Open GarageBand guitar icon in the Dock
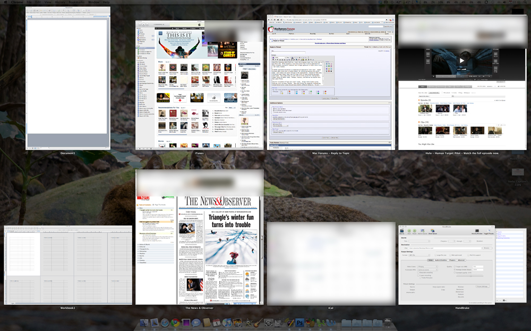Viewport: 531px width, 331px height. pos(258,323)
